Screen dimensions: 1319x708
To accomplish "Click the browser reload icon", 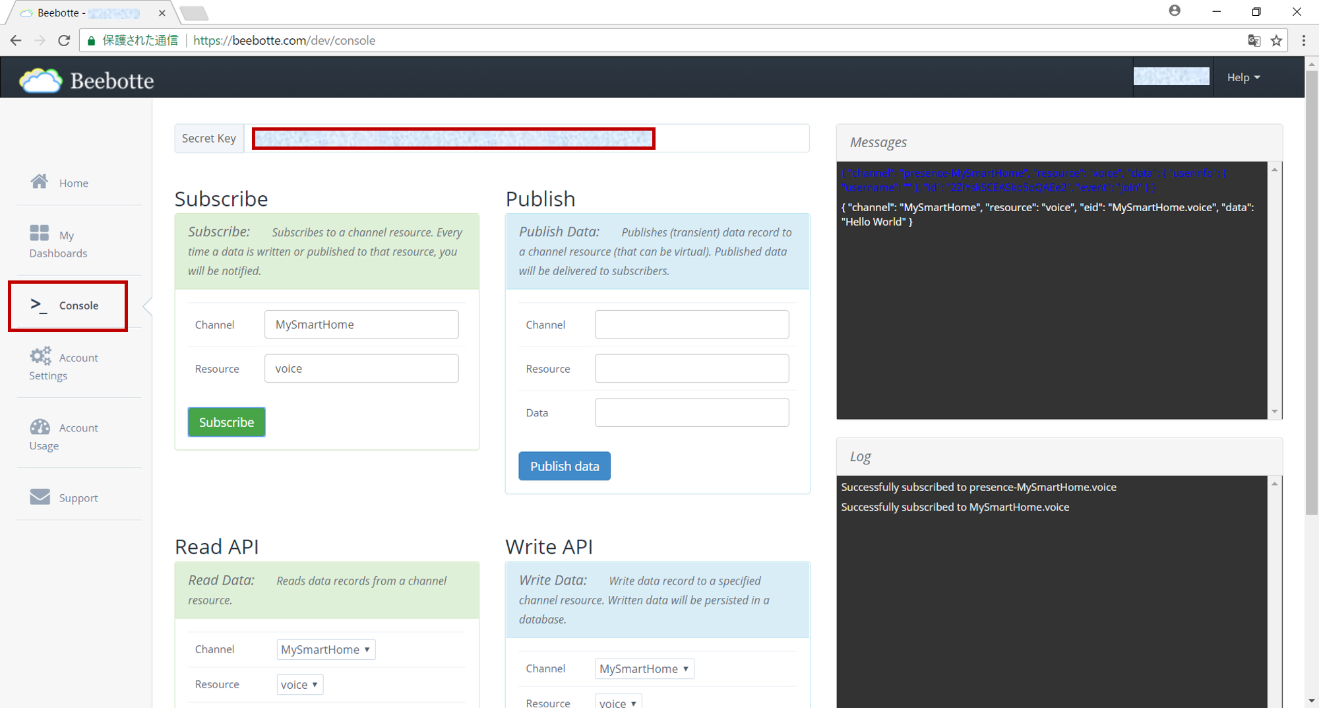I will [x=64, y=40].
